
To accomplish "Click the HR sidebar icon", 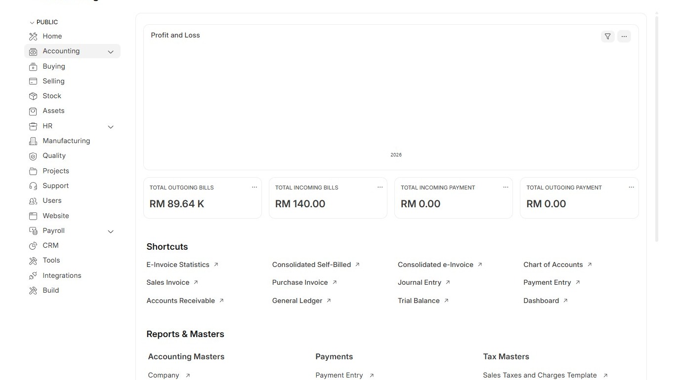I will point(33,126).
